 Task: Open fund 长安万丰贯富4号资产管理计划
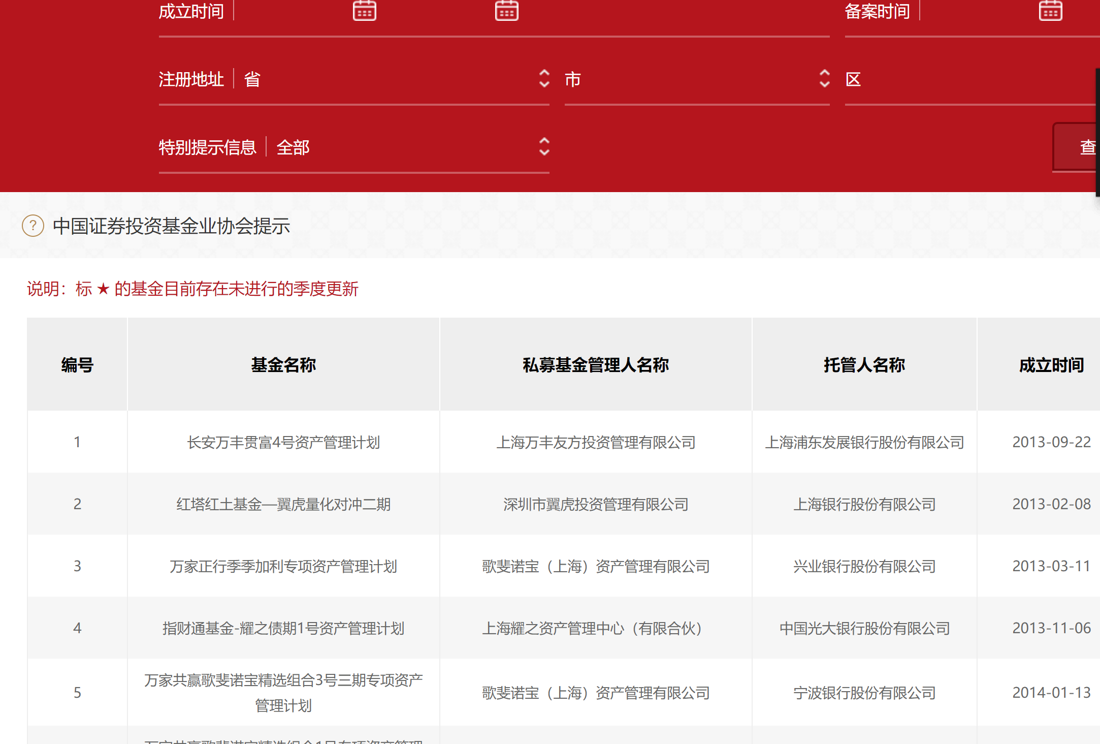point(283,442)
